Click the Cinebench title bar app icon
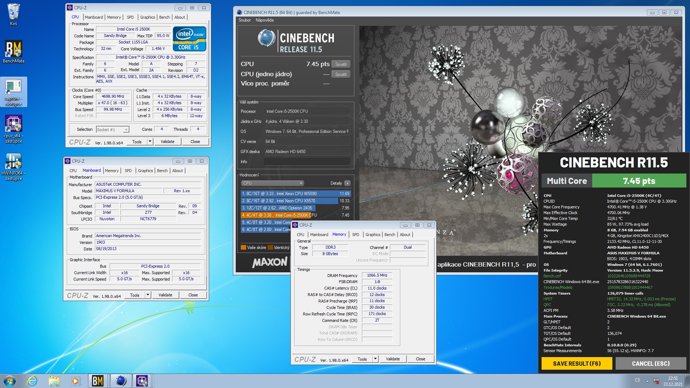The height and width of the screenshot is (388, 690). [x=239, y=12]
